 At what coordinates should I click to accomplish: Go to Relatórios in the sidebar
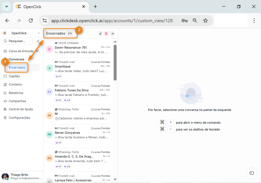point(16,93)
